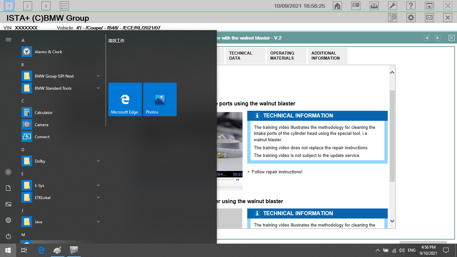Viewport: 457px width, 257px height.
Task: Open the notification center icon
Action: pyautogui.click(x=446, y=250)
